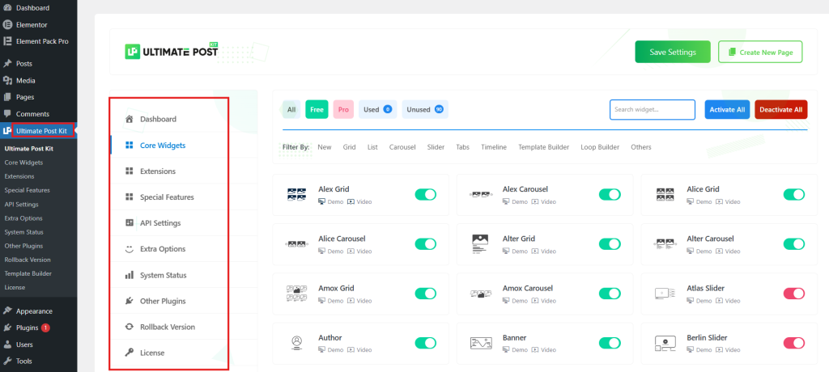
Task: Click the API Settings panel icon
Action: (x=129, y=223)
